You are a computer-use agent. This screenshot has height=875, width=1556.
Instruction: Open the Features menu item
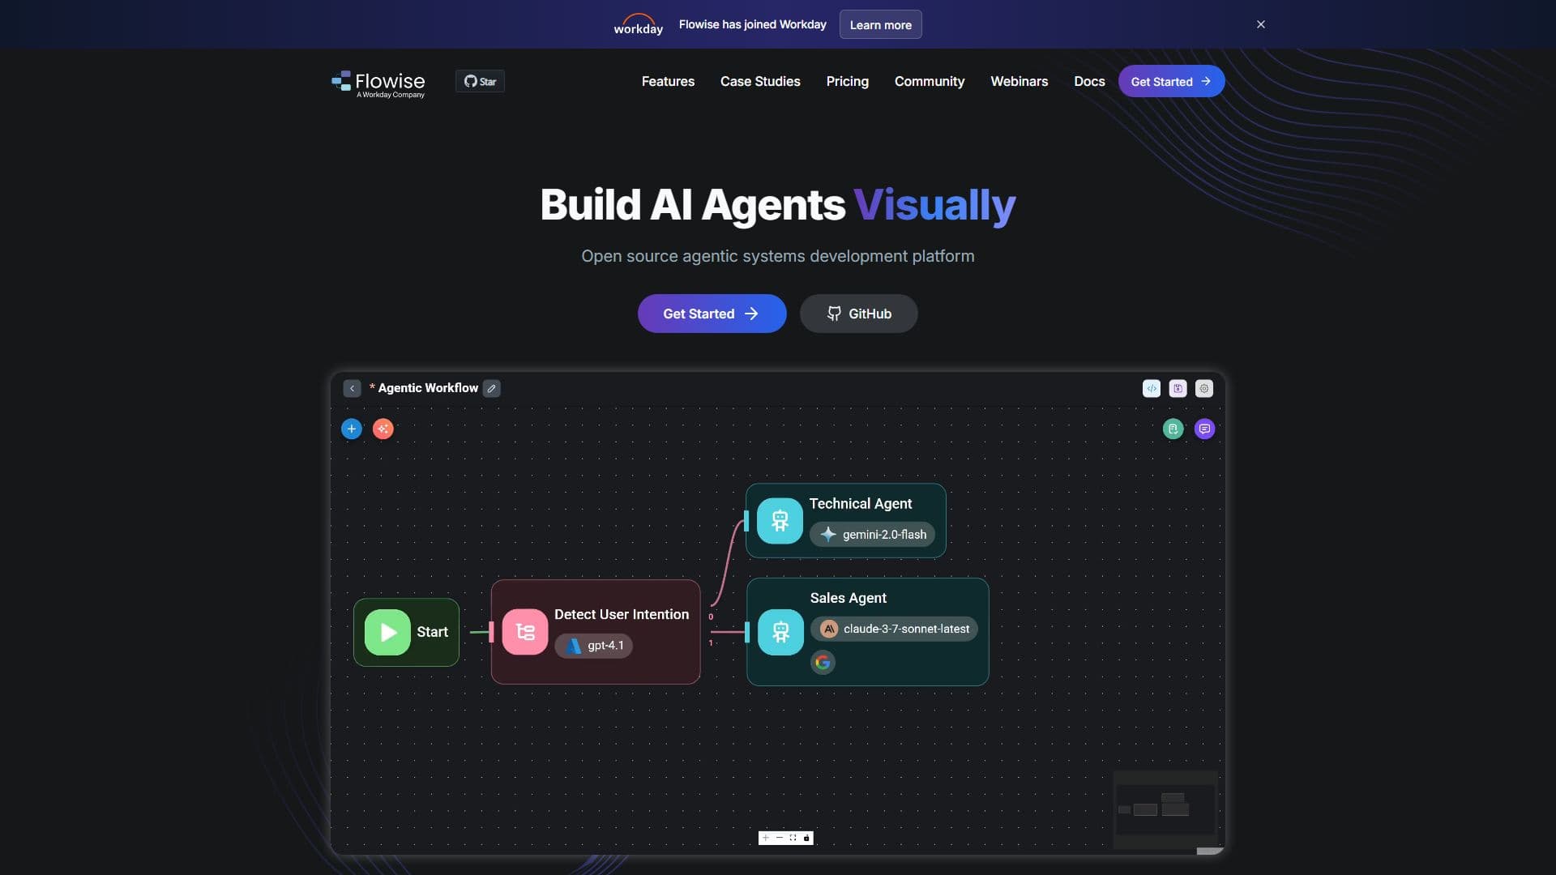pyautogui.click(x=668, y=81)
